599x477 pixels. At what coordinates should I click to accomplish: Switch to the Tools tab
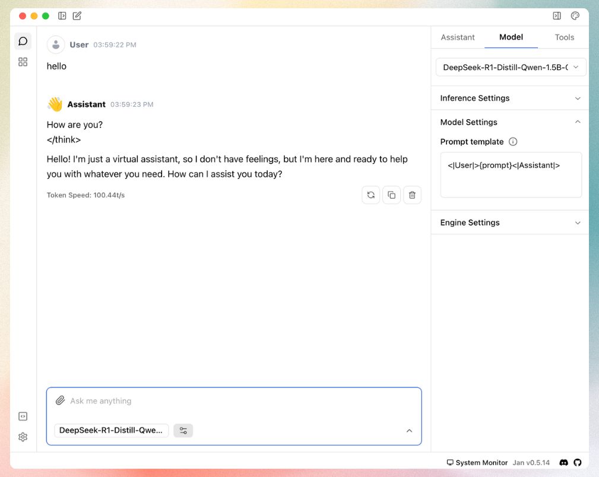(x=563, y=37)
